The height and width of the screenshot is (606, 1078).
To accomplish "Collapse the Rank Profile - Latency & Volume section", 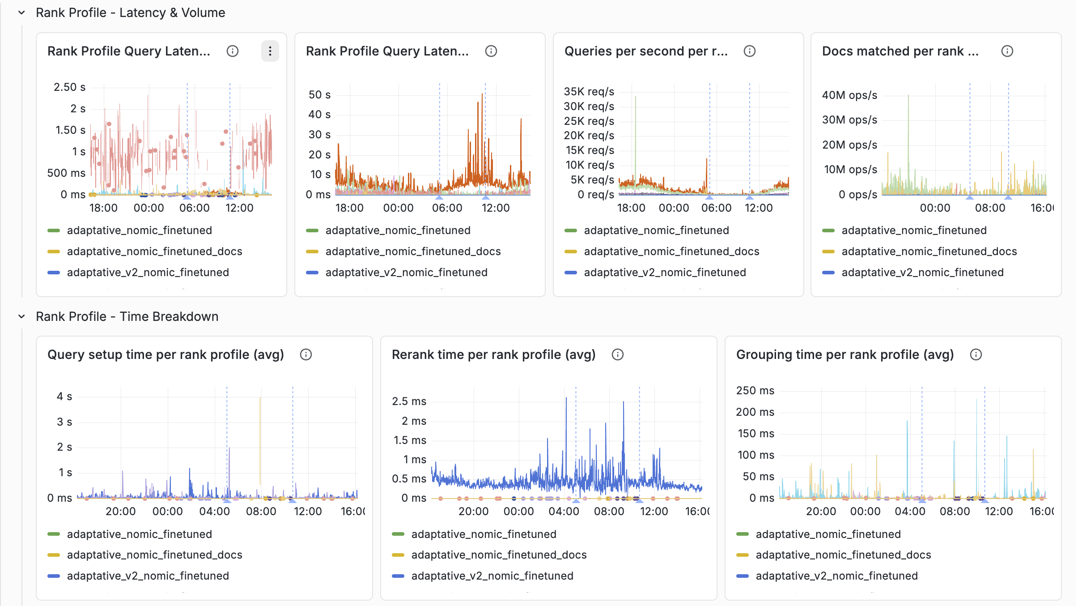I will 21,13.
